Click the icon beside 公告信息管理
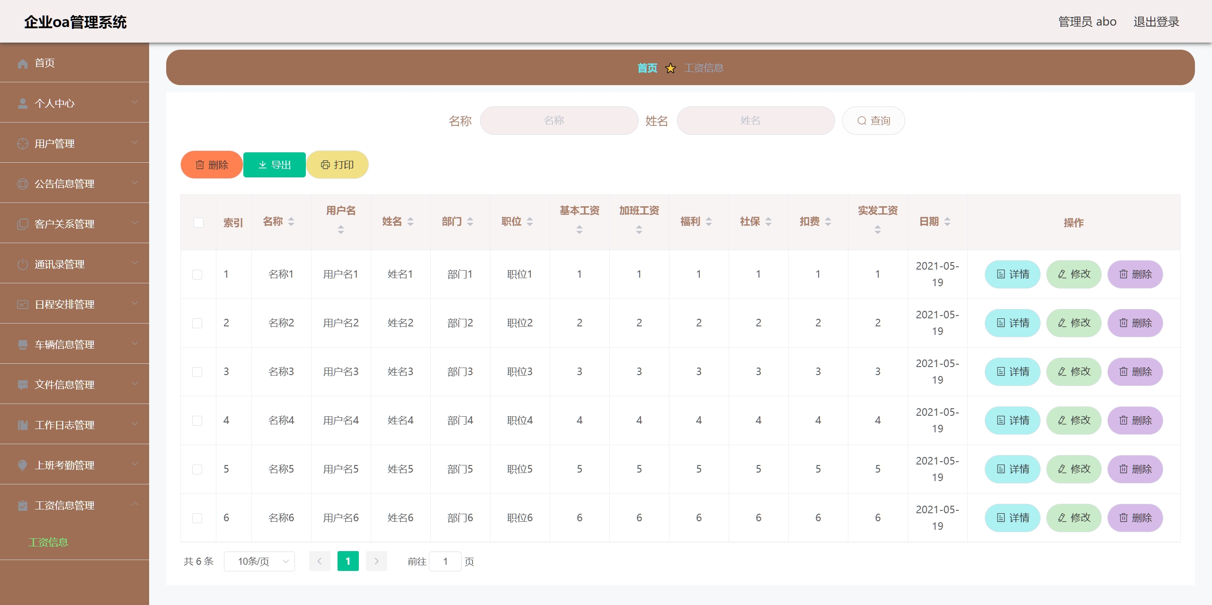Image resolution: width=1212 pixels, height=605 pixels. [x=23, y=184]
